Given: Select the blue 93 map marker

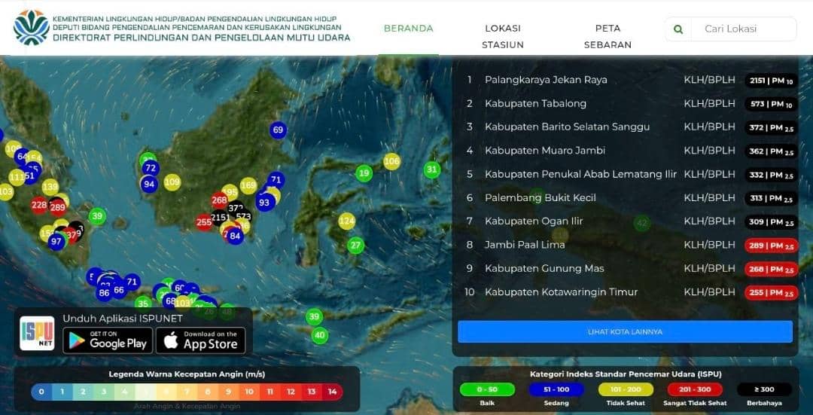Looking at the screenshot, I should pos(265,202).
